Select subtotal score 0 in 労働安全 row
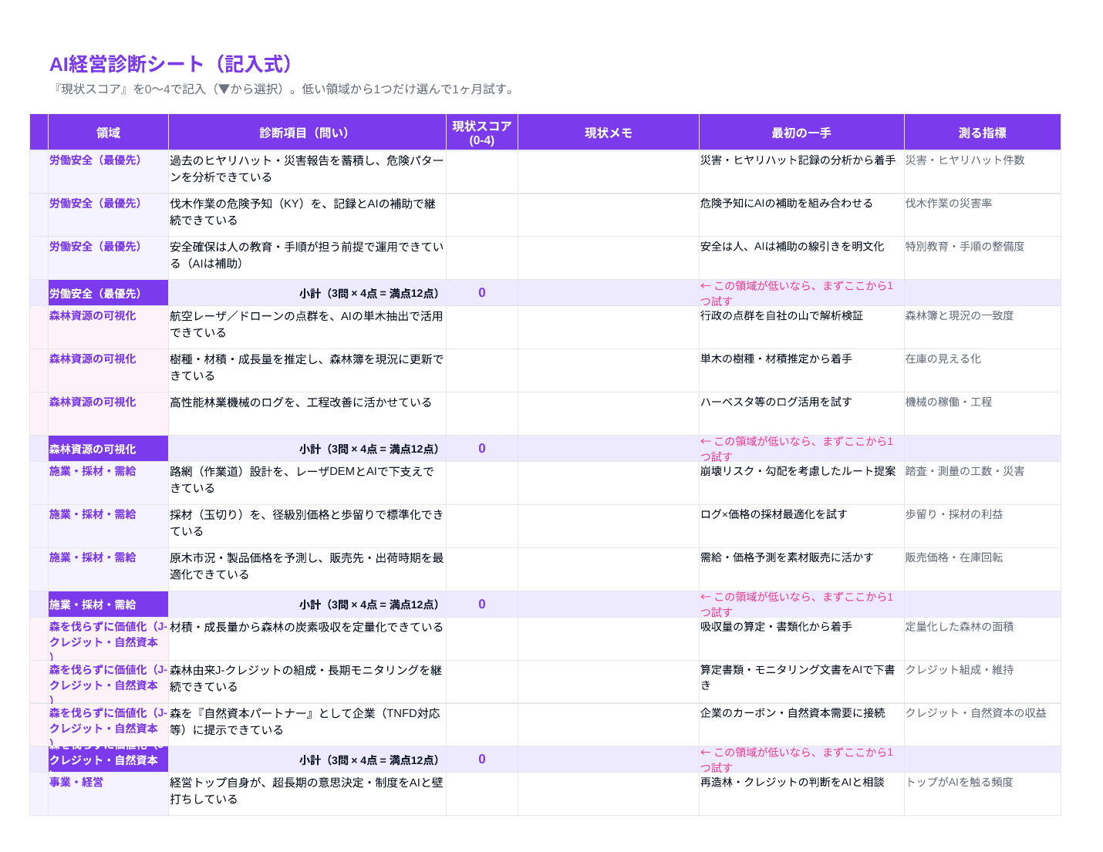 (x=482, y=293)
